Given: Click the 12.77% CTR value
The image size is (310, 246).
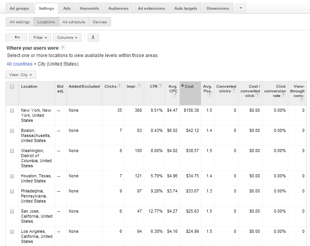Looking at the screenshot, I should tap(155, 211).
